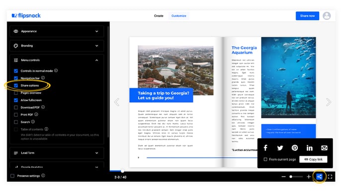Switch to the Create tab
This screenshot has width=342, height=192.
click(159, 16)
